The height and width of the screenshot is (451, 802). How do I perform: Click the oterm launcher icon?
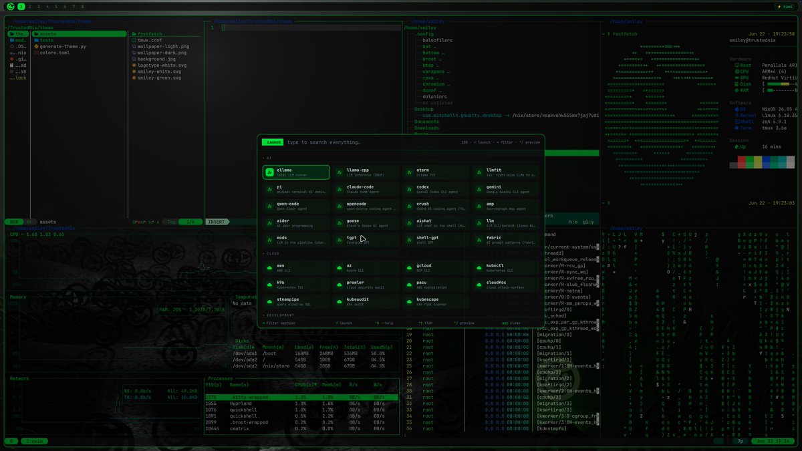coord(409,172)
